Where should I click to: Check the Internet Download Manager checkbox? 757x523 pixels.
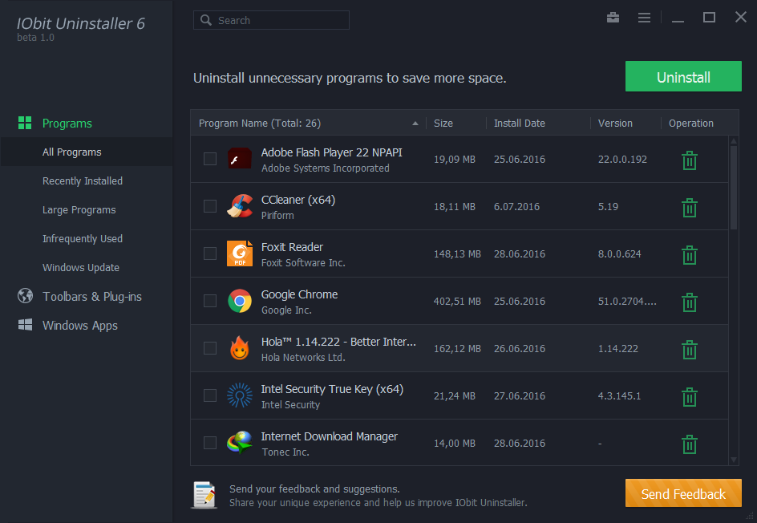click(x=210, y=443)
